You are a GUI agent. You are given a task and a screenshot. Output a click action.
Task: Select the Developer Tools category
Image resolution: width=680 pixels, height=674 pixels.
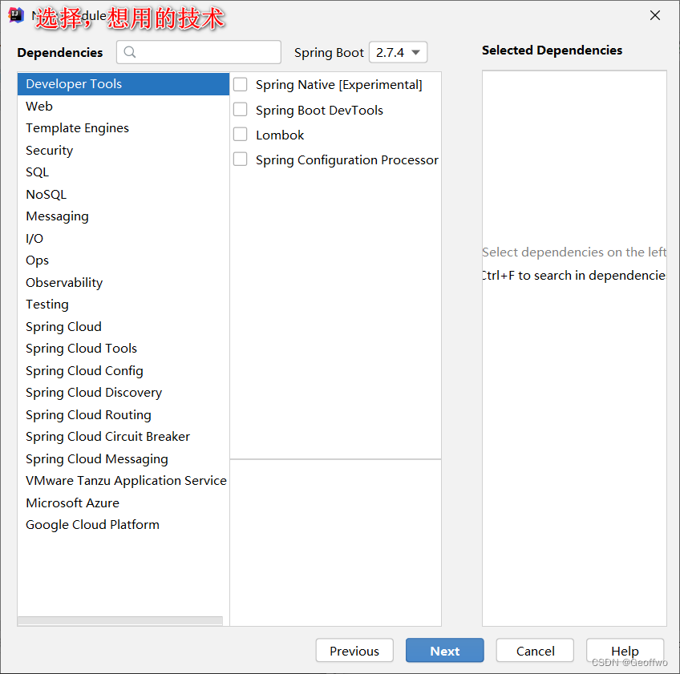tap(123, 83)
